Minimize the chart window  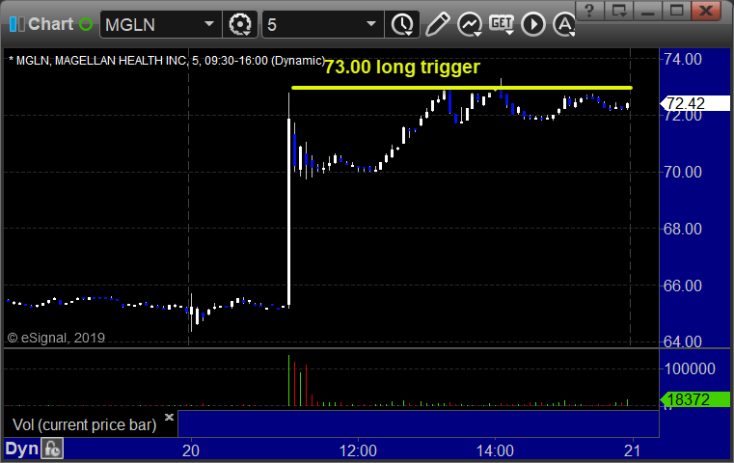pyautogui.click(x=647, y=11)
